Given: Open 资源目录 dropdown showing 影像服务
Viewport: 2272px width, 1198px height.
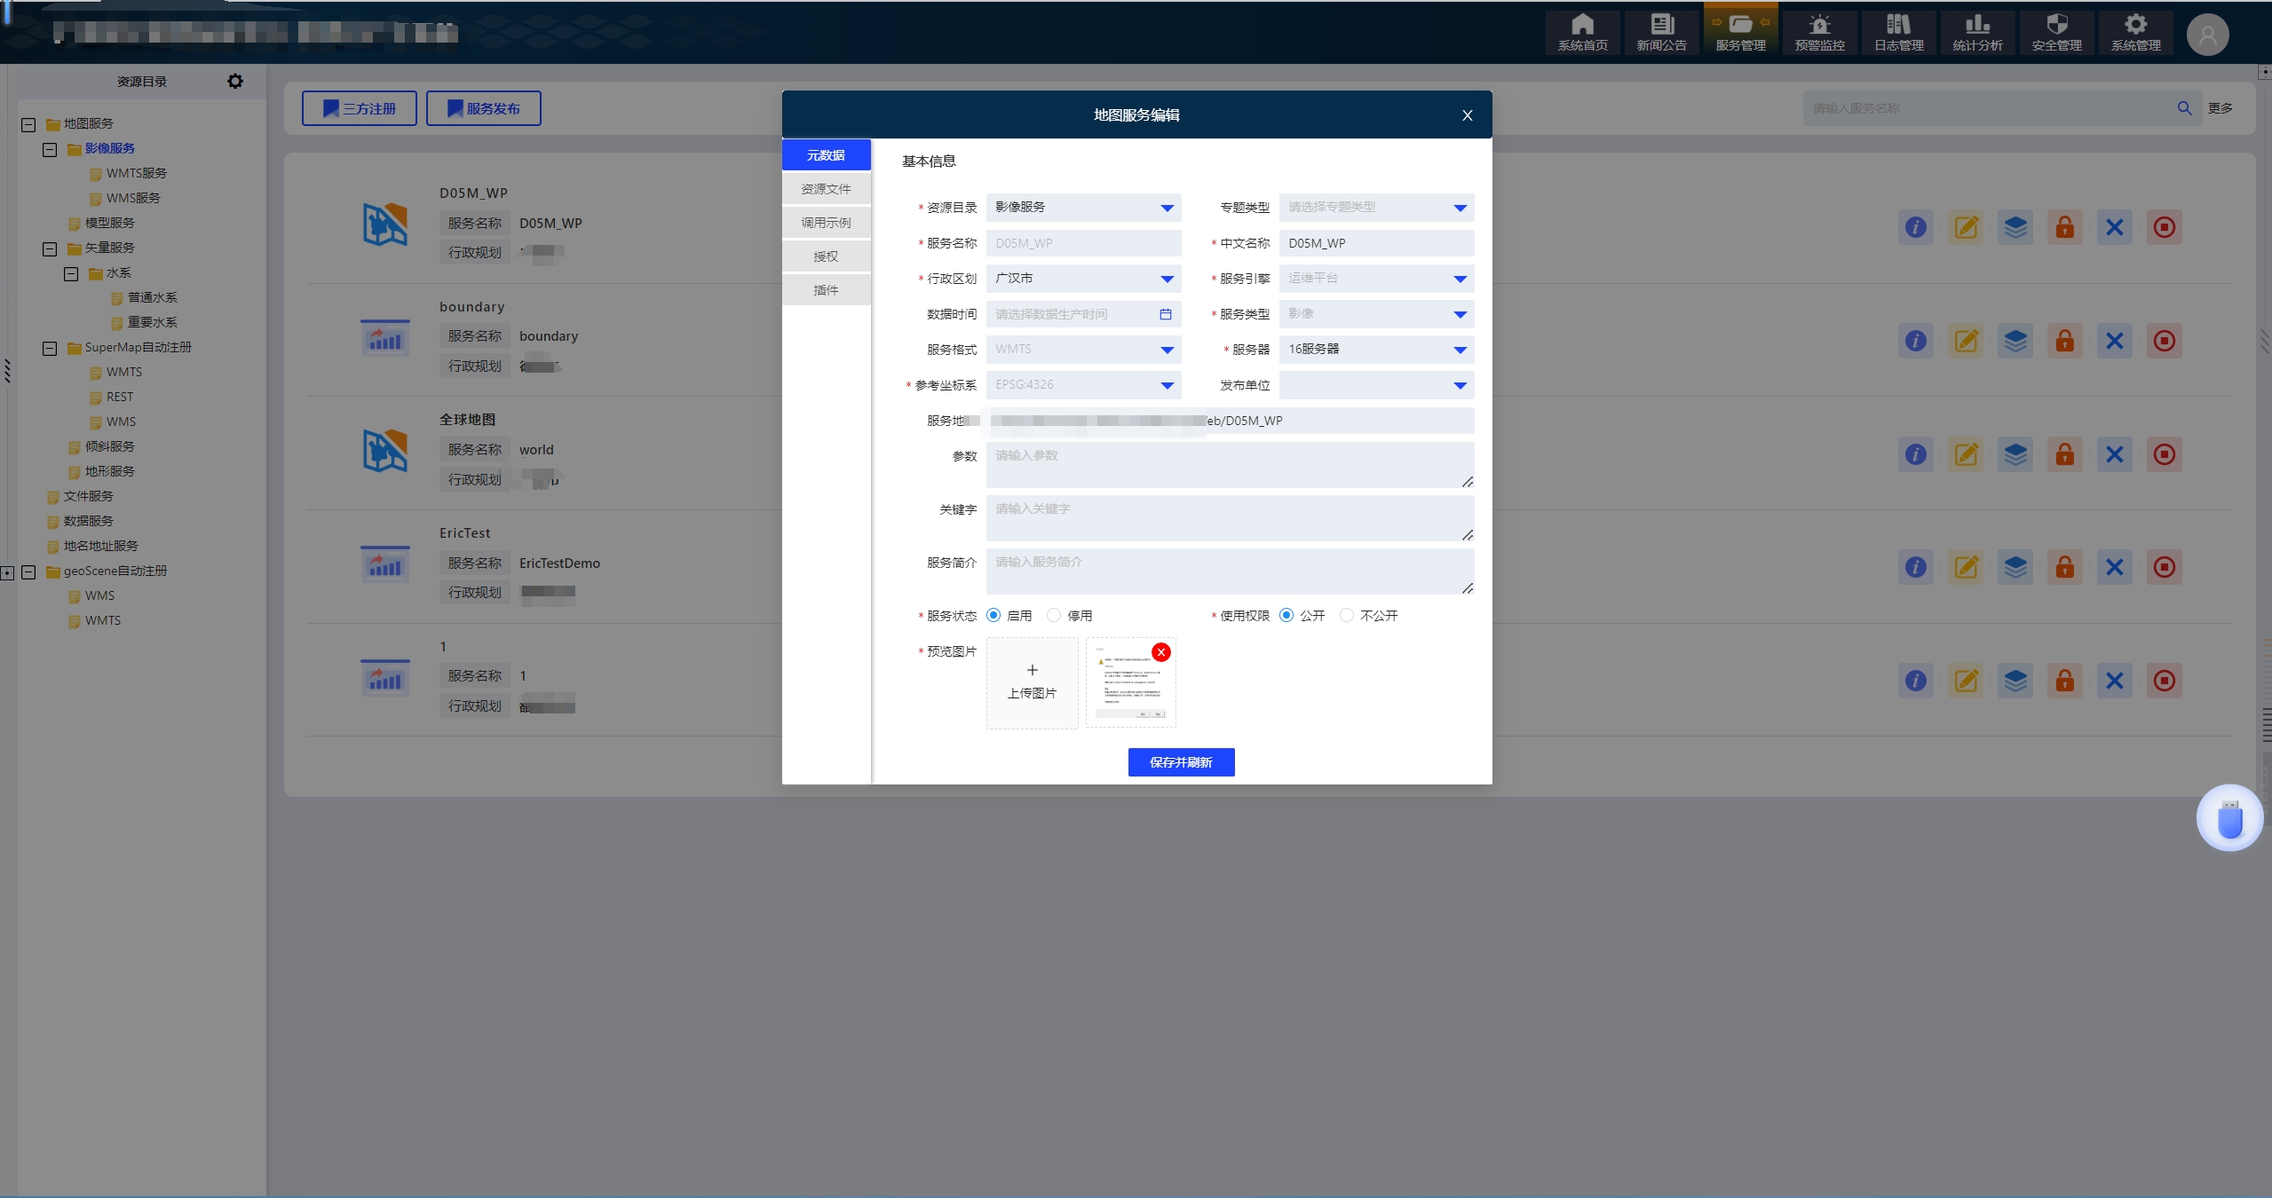Looking at the screenshot, I should pyautogui.click(x=1083, y=208).
